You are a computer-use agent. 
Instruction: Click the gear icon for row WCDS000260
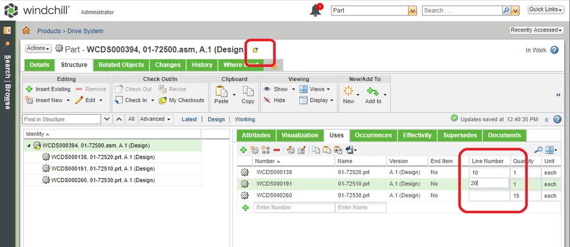pos(245,196)
